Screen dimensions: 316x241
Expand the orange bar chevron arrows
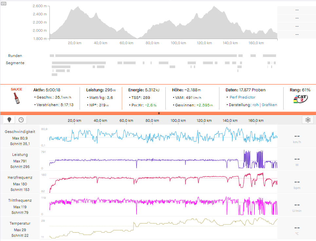(x=158, y=113)
